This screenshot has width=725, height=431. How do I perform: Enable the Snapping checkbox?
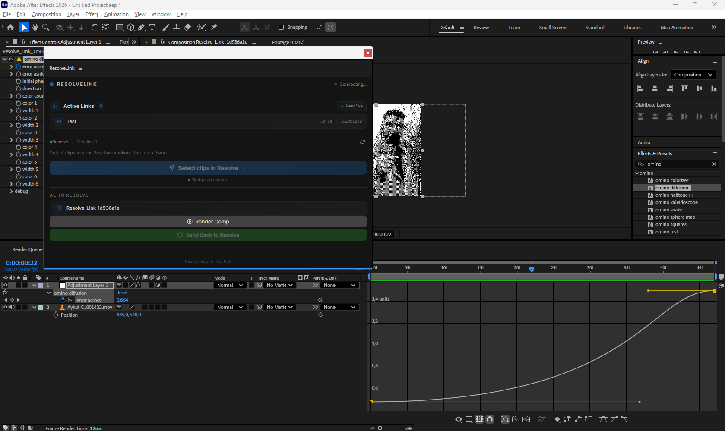(281, 27)
